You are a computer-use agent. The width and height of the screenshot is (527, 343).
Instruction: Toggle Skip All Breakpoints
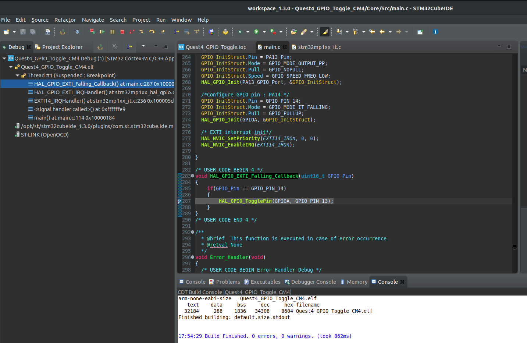click(x=77, y=32)
